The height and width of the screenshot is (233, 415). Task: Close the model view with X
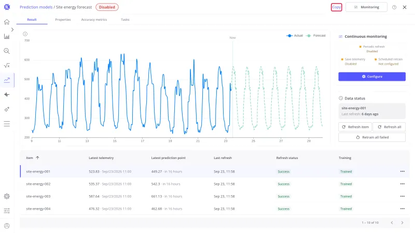pos(405,7)
